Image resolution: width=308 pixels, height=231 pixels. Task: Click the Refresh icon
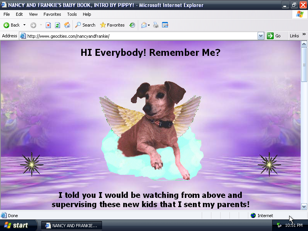[x=57, y=25]
